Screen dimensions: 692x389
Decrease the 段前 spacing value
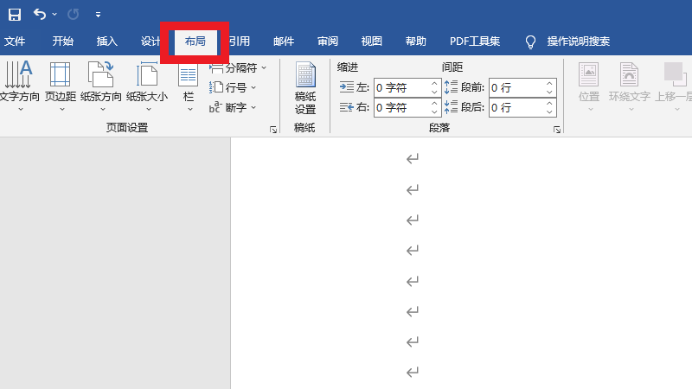[x=549, y=92]
